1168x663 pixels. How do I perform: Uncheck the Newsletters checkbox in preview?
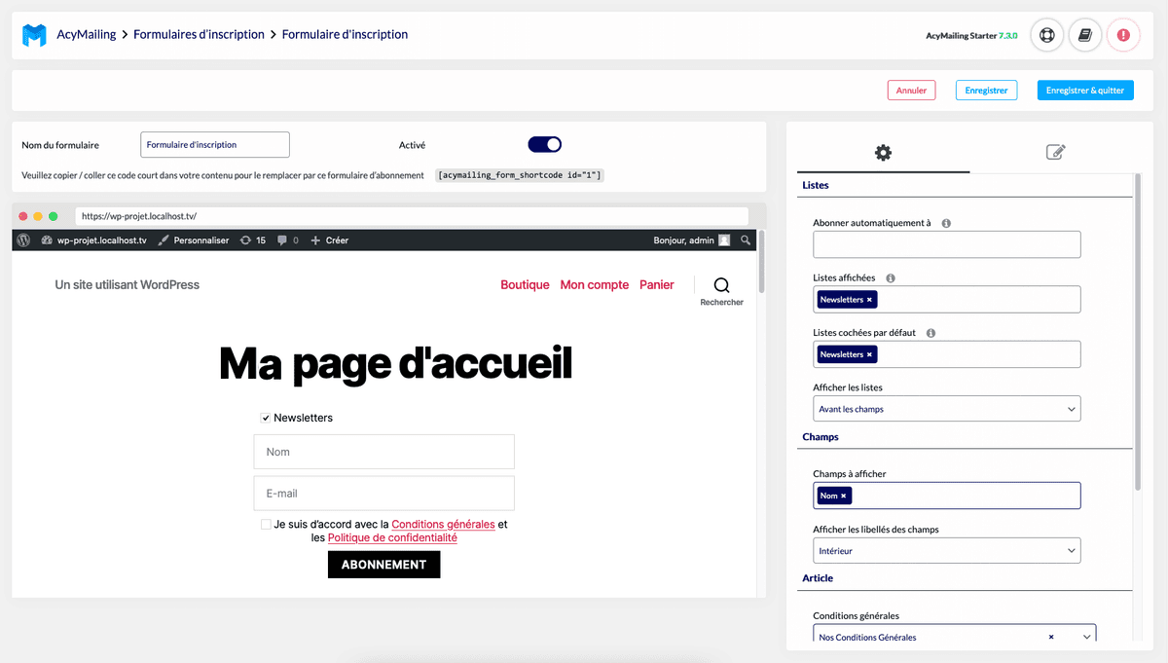click(265, 419)
